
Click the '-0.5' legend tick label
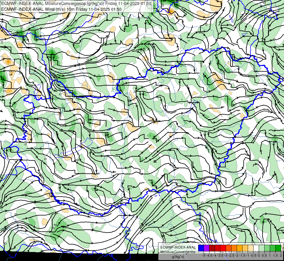pos(253,255)
